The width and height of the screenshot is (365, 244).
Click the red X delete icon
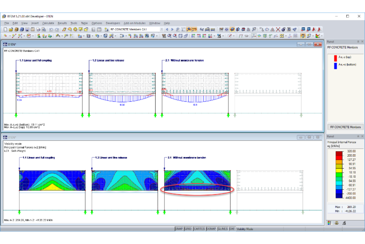(278, 29)
